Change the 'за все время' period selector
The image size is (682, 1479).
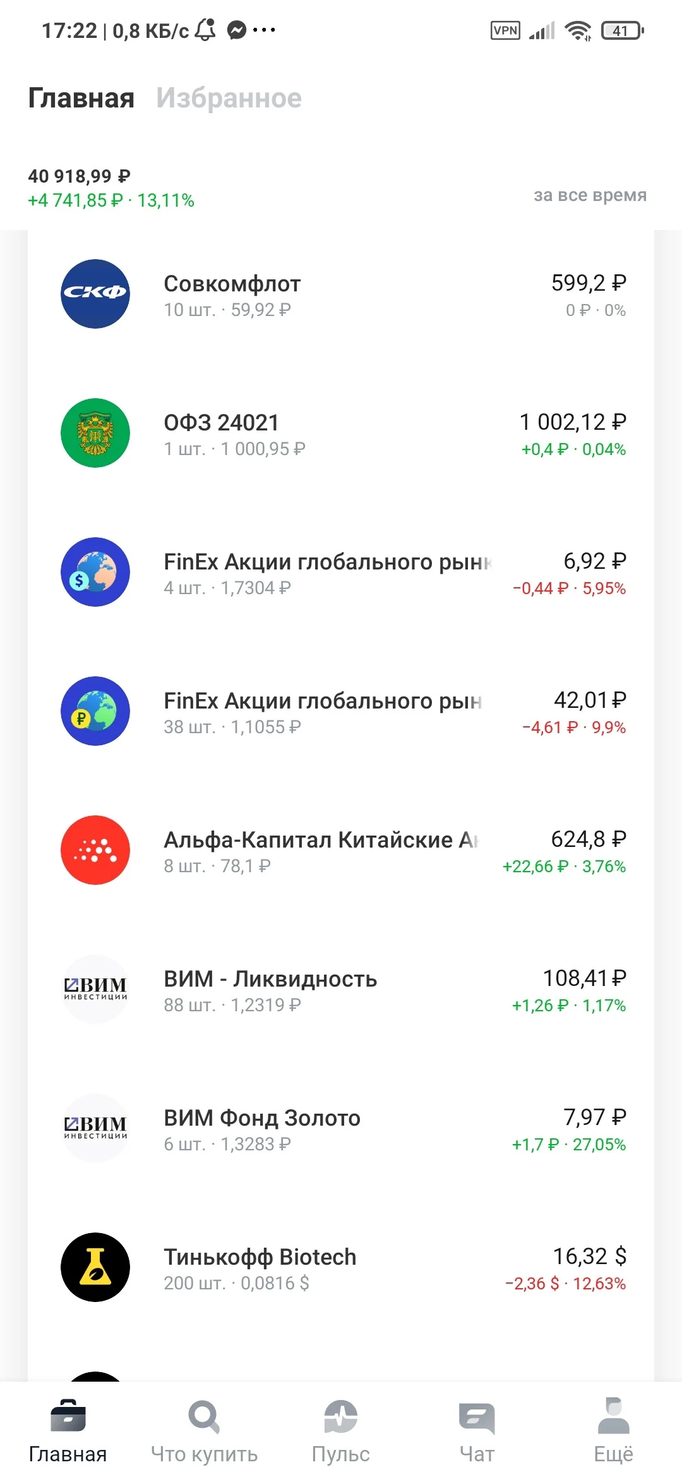point(590,195)
